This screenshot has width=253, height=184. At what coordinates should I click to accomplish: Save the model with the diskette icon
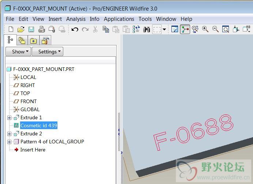pos(31,29)
